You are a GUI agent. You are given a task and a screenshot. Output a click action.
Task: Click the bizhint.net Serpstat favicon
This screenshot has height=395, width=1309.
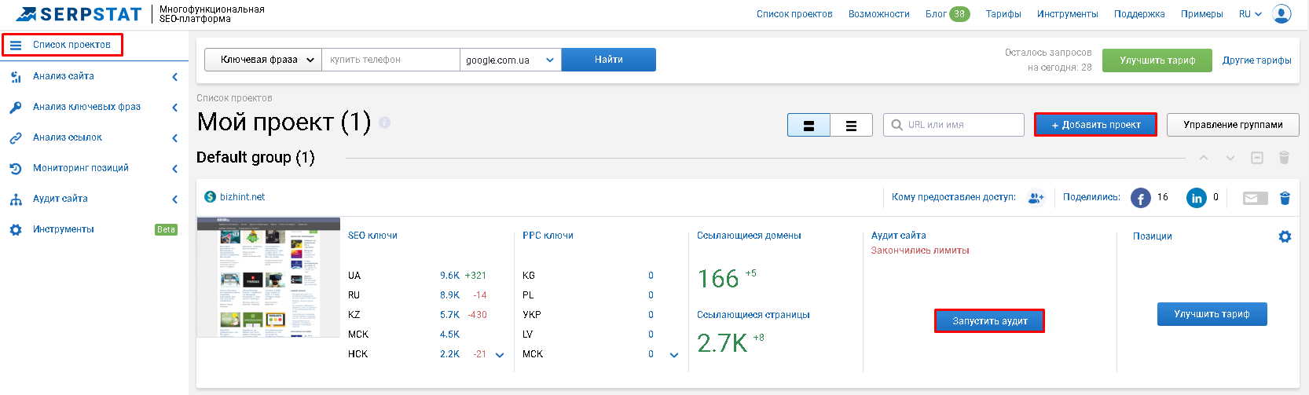[210, 197]
